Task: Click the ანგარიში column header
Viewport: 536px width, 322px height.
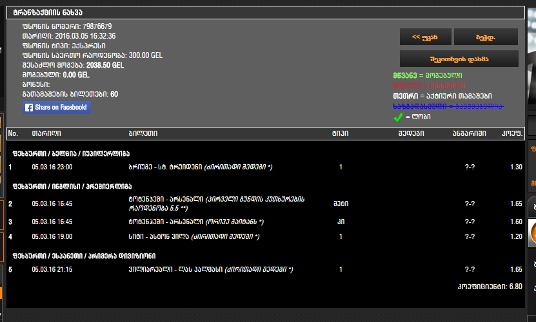Action: coord(470,133)
